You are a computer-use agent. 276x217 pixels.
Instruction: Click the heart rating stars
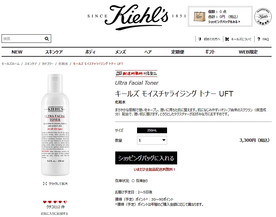[55, 202]
